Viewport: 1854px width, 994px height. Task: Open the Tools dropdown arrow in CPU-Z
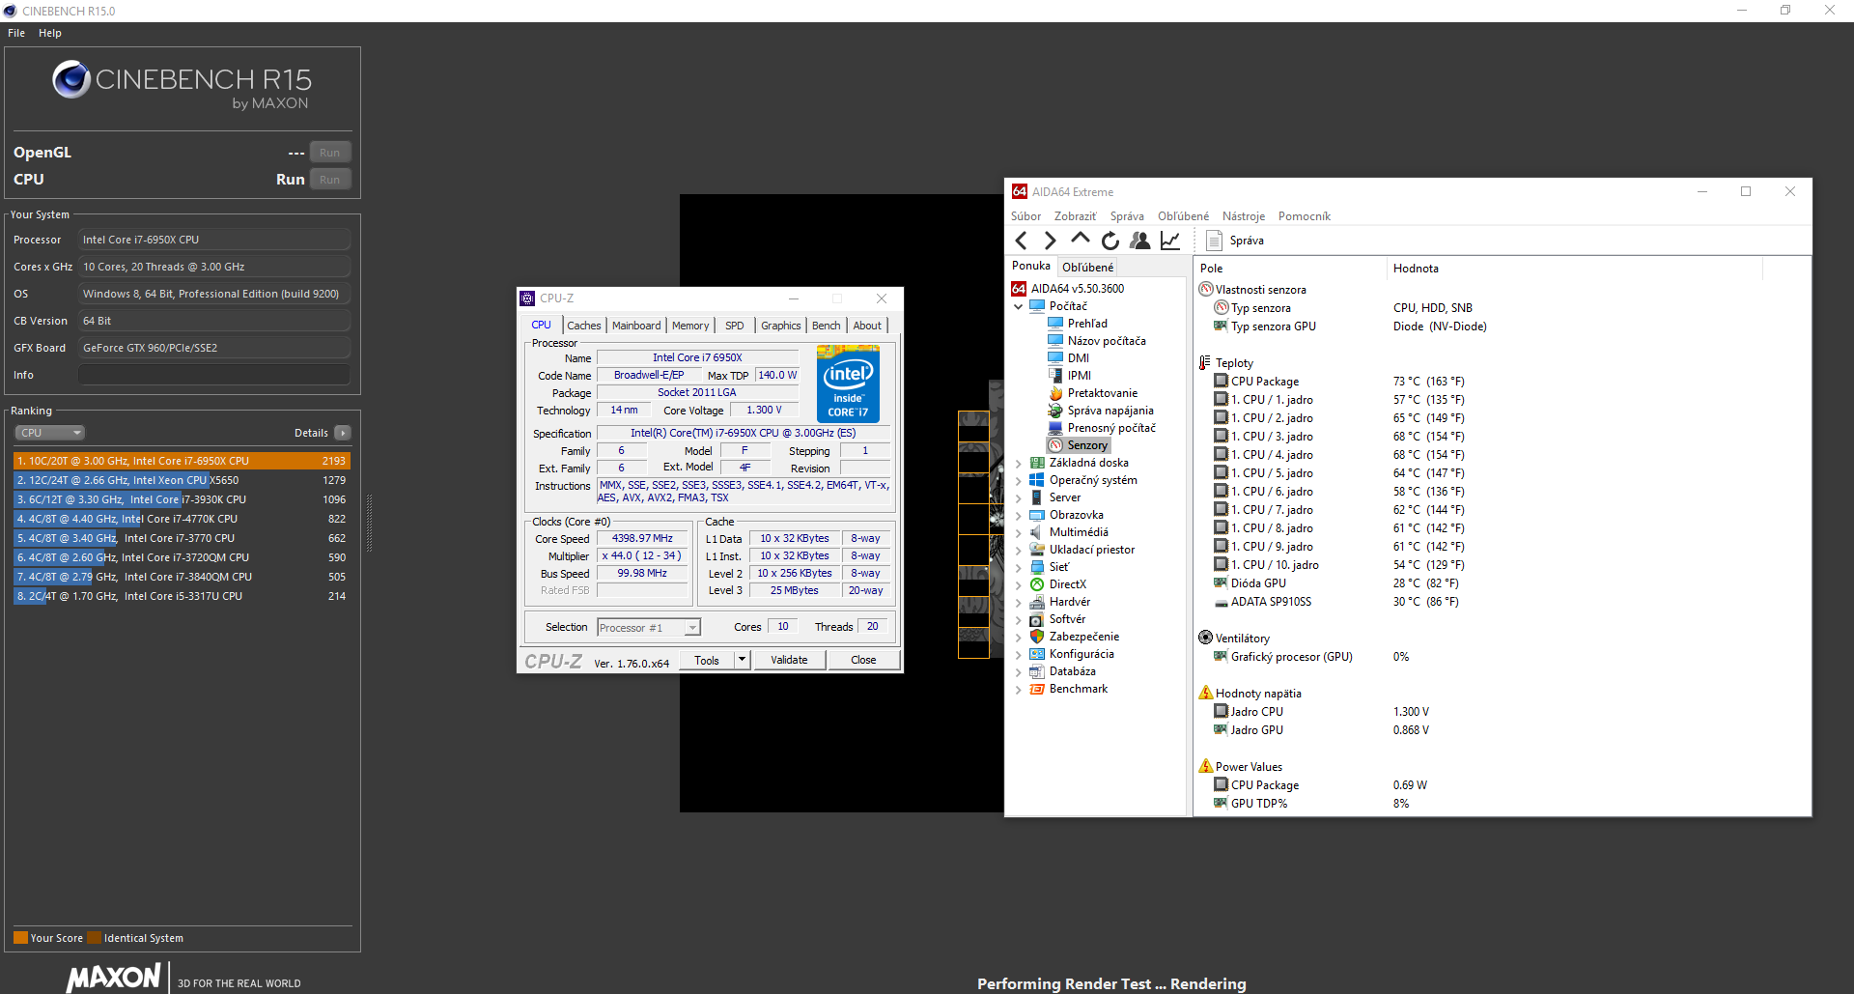742,660
